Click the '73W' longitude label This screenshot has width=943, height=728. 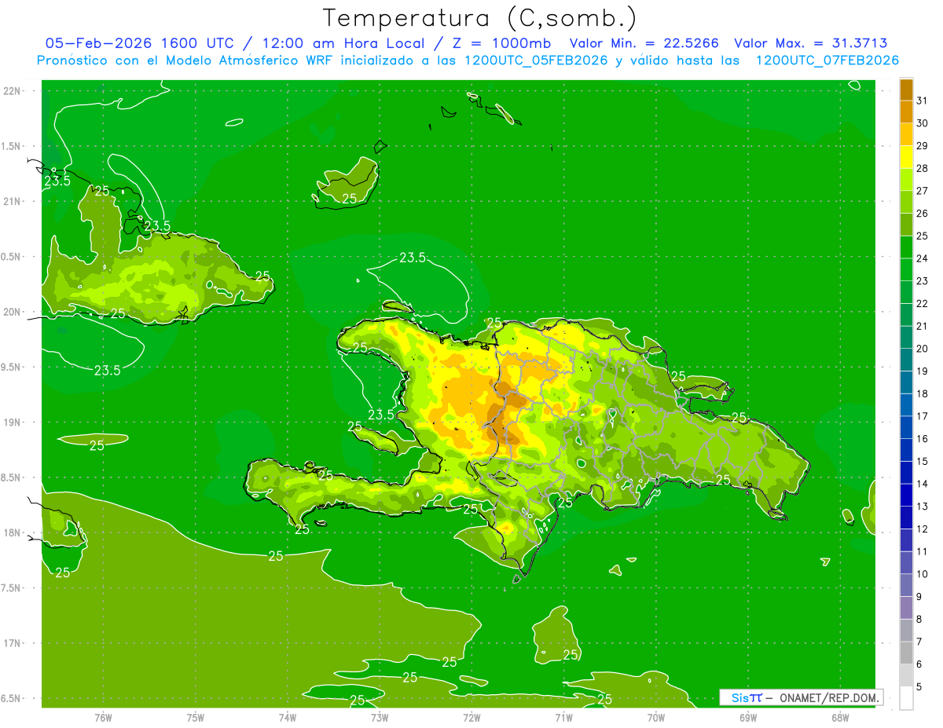[x=380, y=718]
